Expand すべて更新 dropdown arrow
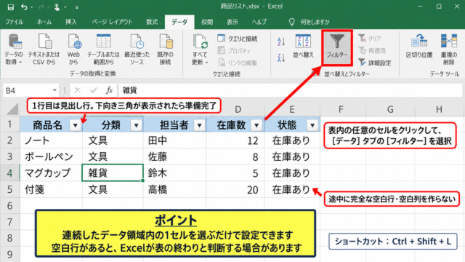Viewport: 465px width, 262px height. pos(206,63)
